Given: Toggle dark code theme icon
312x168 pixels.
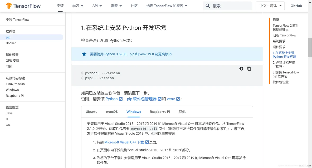Looking at the screenshot, I should tap(241, 68).
